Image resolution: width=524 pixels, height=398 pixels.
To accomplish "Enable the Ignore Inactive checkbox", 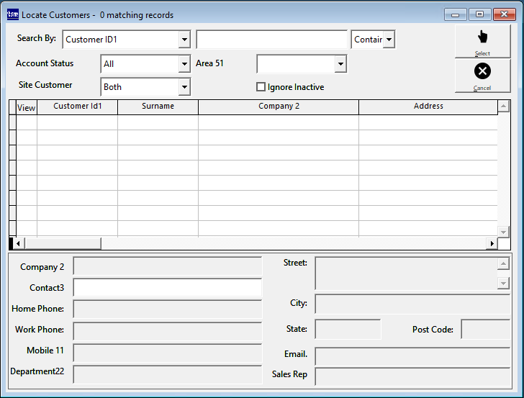I will point(261,87).
